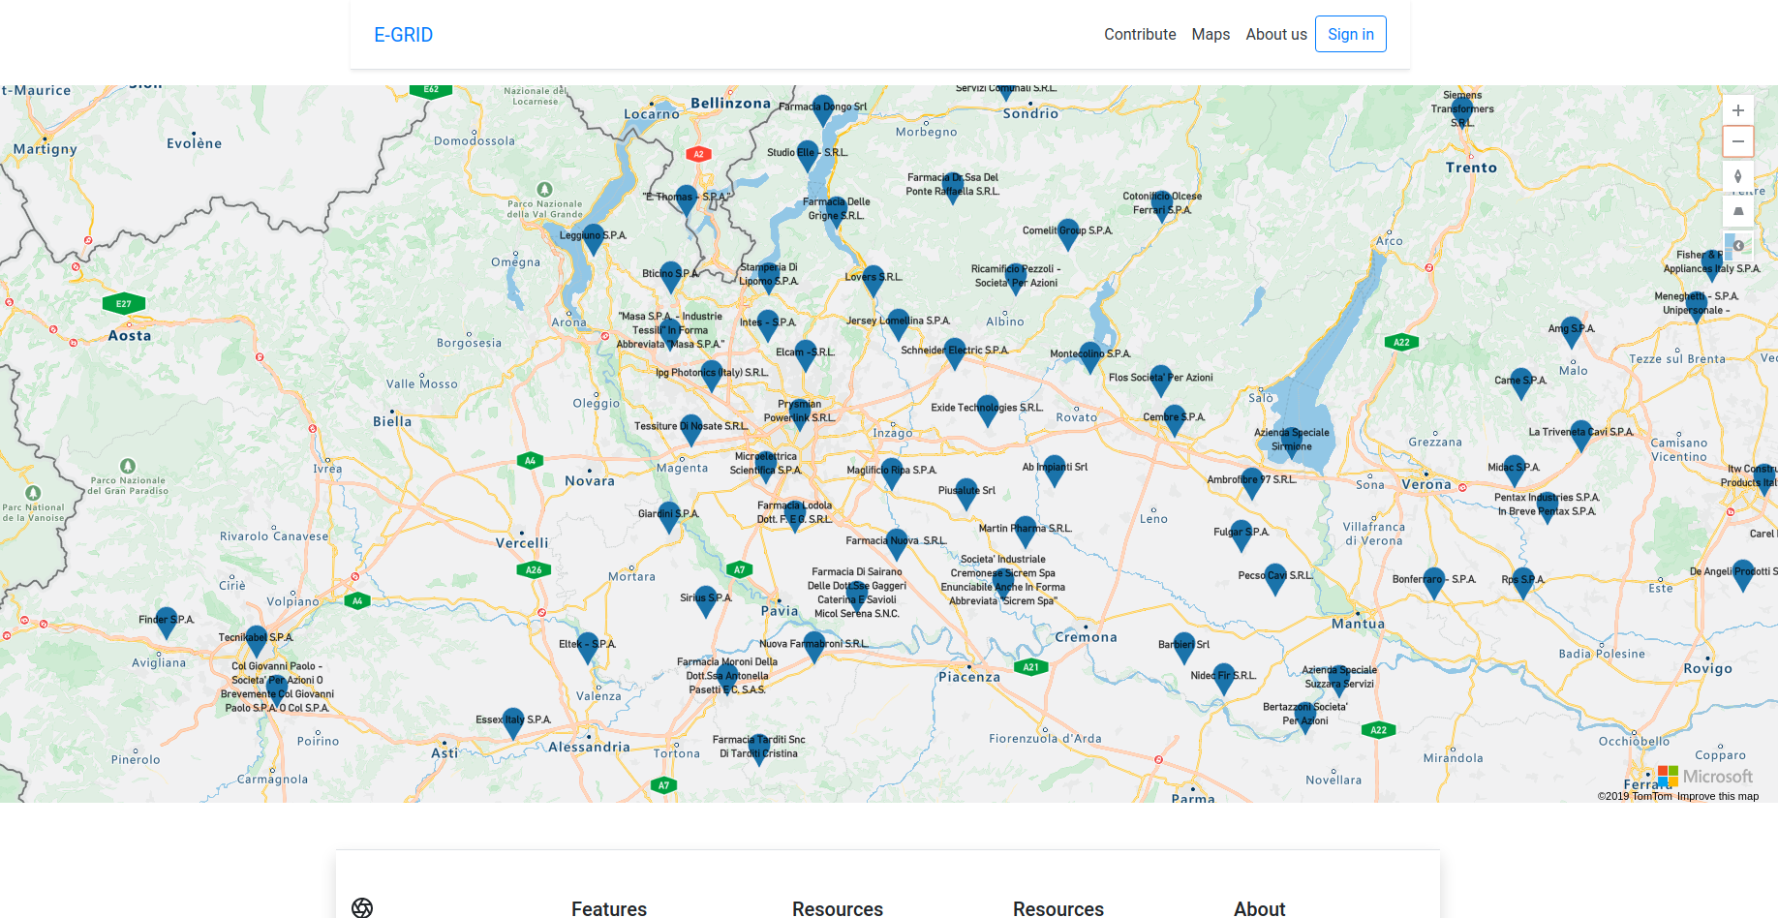Open the Azienda Speciale Sirmione pin
This screenshot has height=918, width=1778.
tap(1292, 443)
